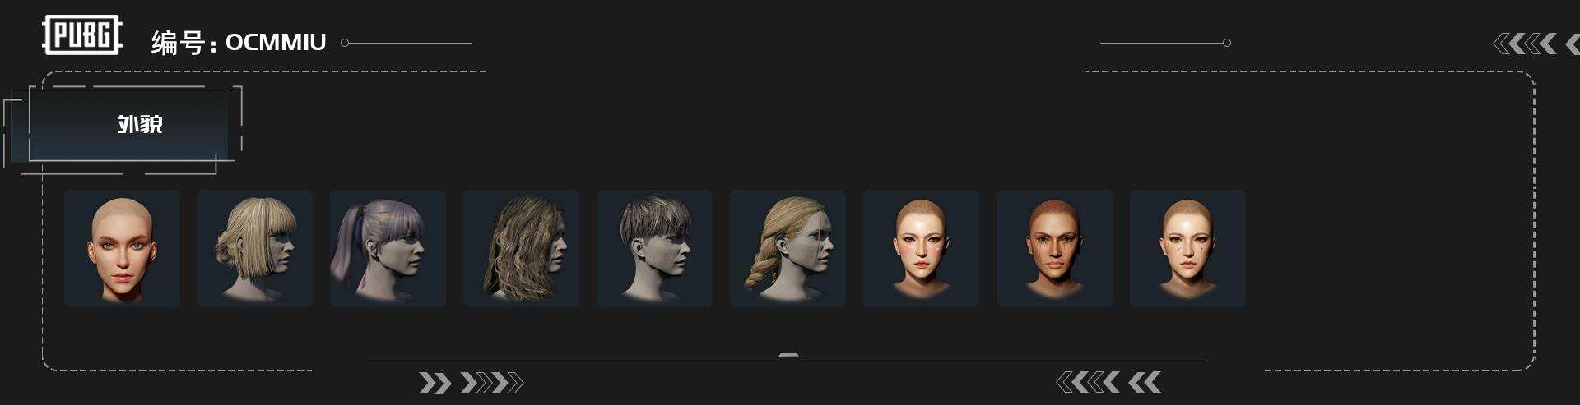Click the PUBG logo
The height and width of the screenshot is (405, 1580).
[82, 35]
